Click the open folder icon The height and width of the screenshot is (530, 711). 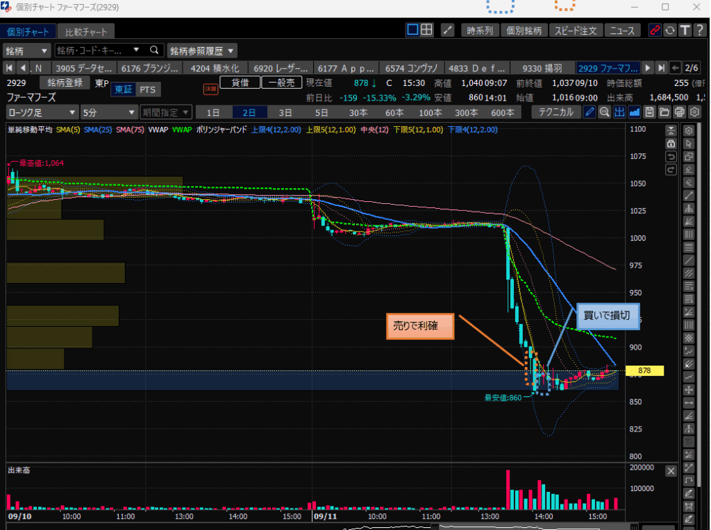pyautogui.click(x=664, y=112)
